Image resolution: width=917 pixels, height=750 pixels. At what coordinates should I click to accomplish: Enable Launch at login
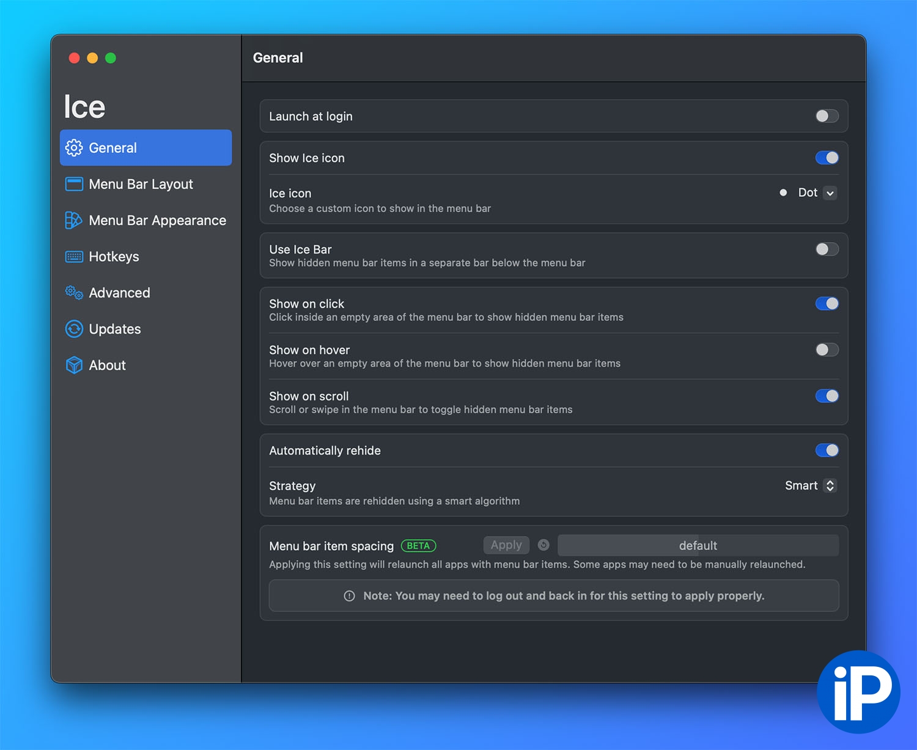tap(827, 116)
